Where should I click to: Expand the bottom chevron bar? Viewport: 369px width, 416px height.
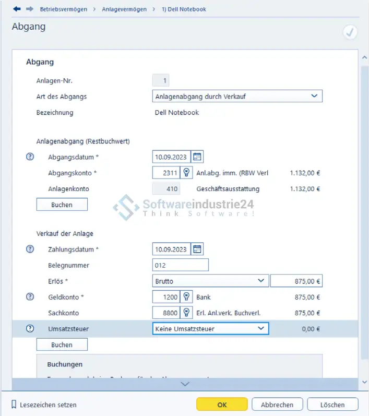185,384
